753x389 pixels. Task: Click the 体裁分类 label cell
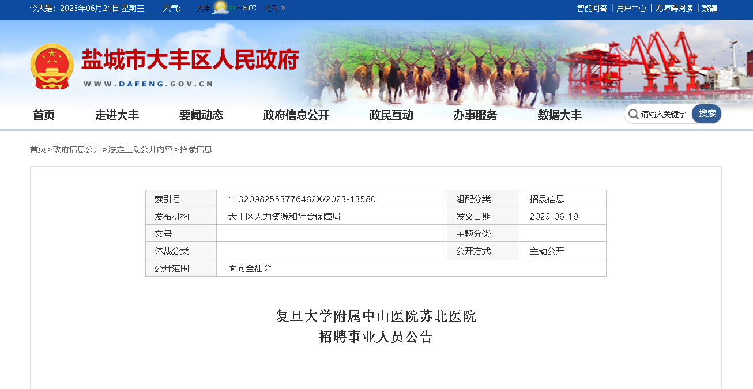(181, 251)
